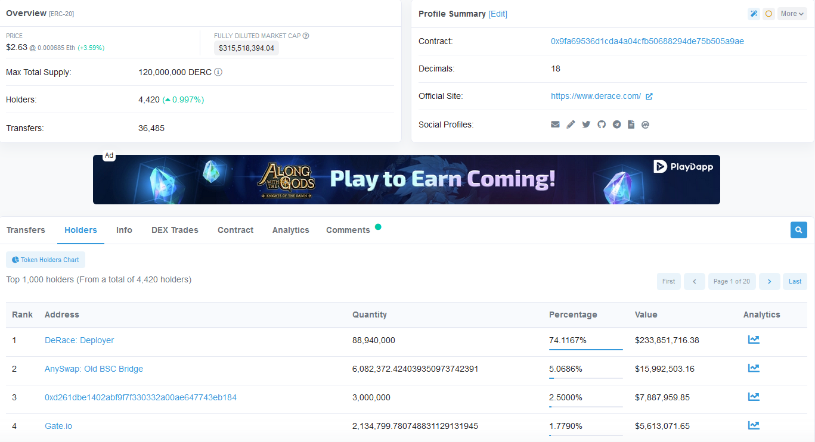
Task: Switch to the DEX Trades tab
Action: coord(175,230)
